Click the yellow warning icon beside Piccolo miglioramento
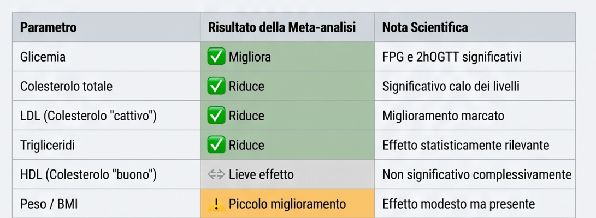 click(216, 204)
